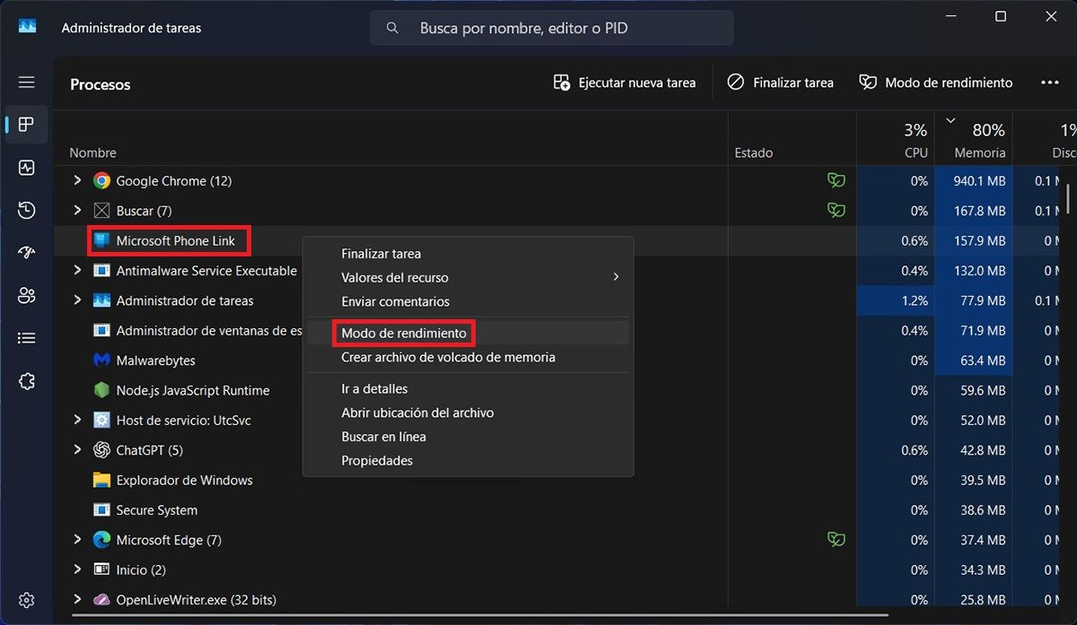The width and height of the screenshot is (1077, 625).
Task: Click the efficiency leaf icon on Google Chrome row
Action: (836, 181)
